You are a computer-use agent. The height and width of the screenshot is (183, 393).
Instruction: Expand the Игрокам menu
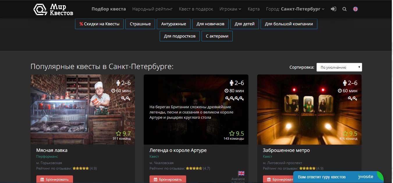[x=230, y=9]
